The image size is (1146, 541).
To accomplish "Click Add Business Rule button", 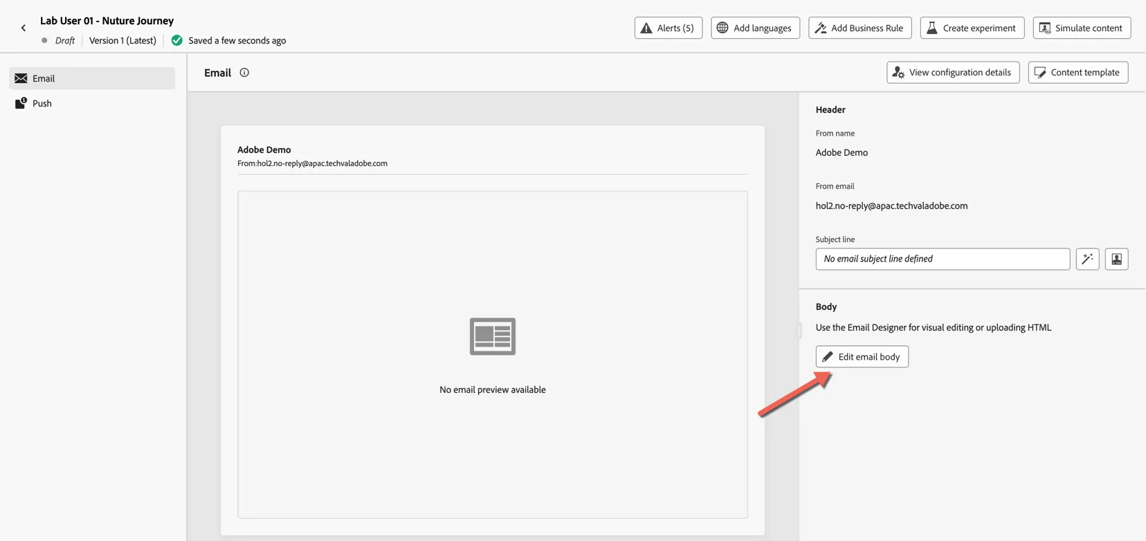I will 859,28.
